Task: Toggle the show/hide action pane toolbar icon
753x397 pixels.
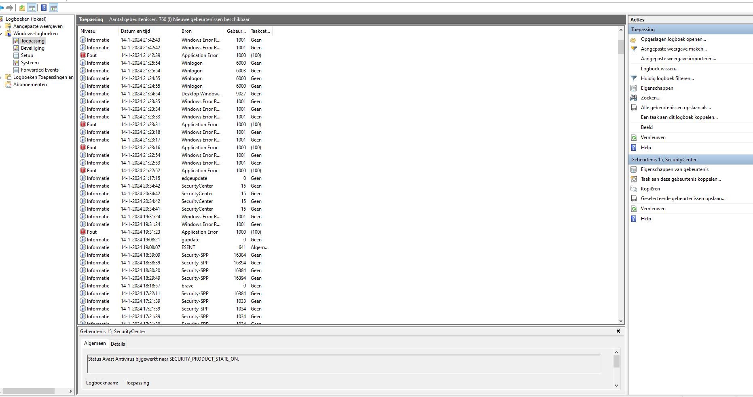Action: pos(53,8)
